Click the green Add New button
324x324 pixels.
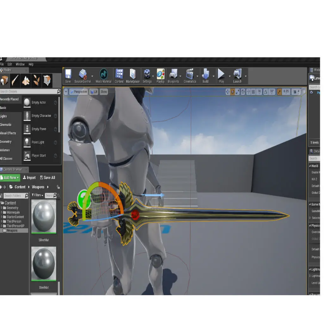[x=10, y=178]
